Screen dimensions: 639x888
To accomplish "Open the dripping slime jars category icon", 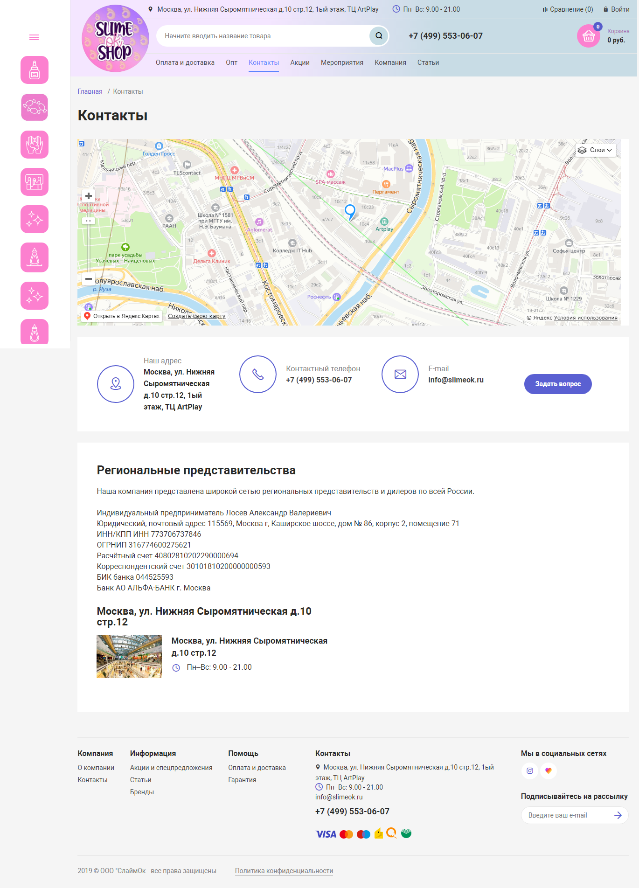I will coord(35,182).
